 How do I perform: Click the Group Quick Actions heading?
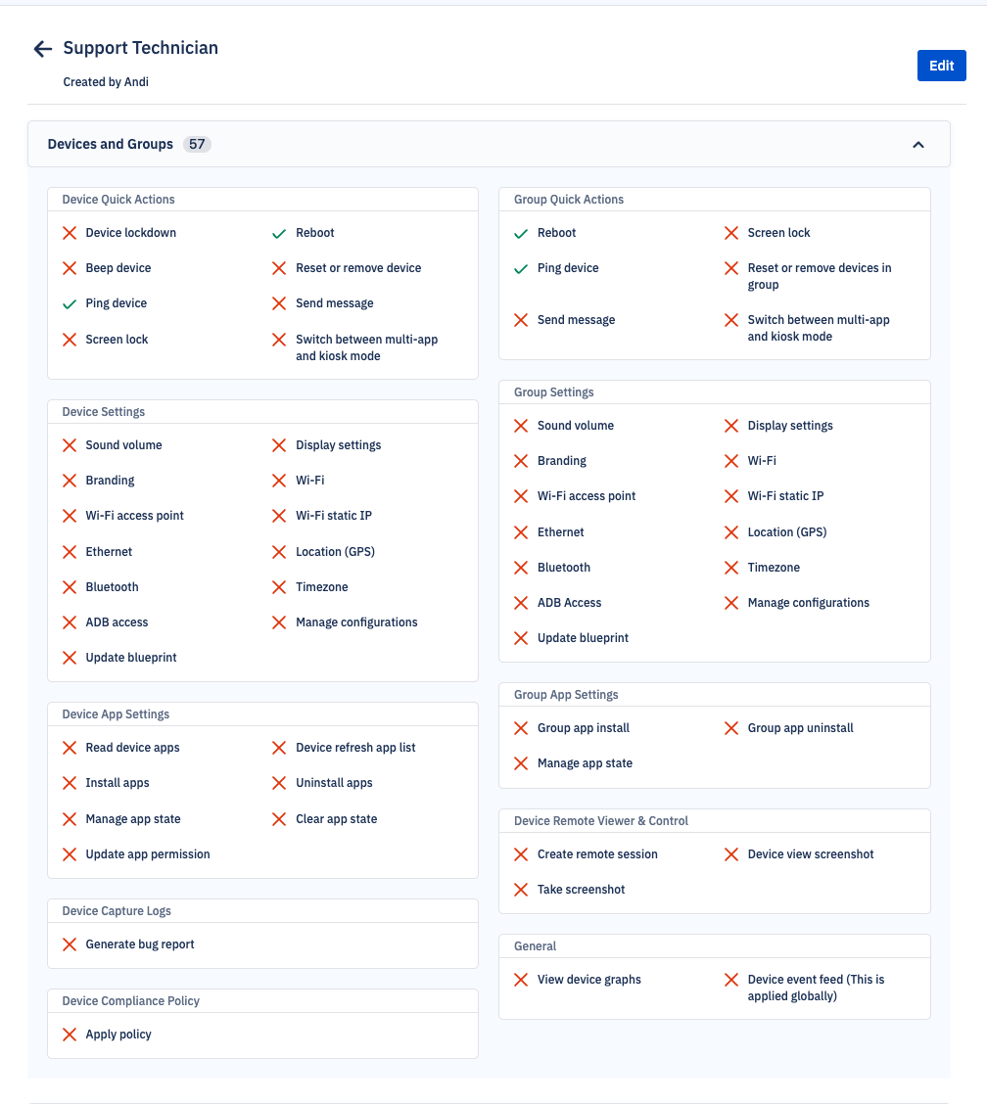pyautogui.click(x=569, y=200)
